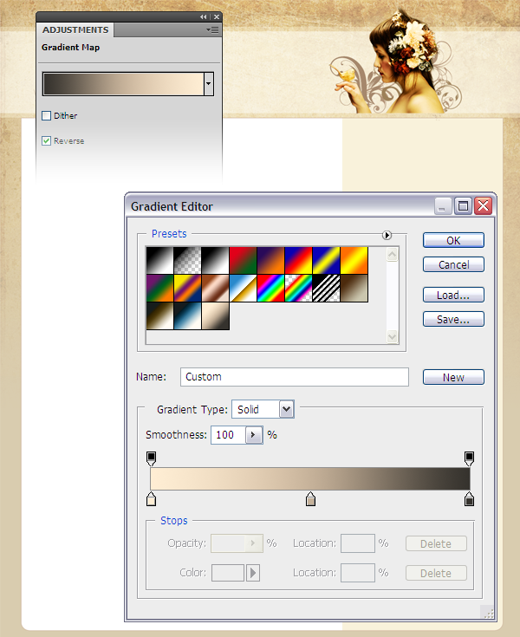Viewport: 520px width, 637px height.
Task: Switch to the Adjustments tab
Action: [x=75, y=30]
